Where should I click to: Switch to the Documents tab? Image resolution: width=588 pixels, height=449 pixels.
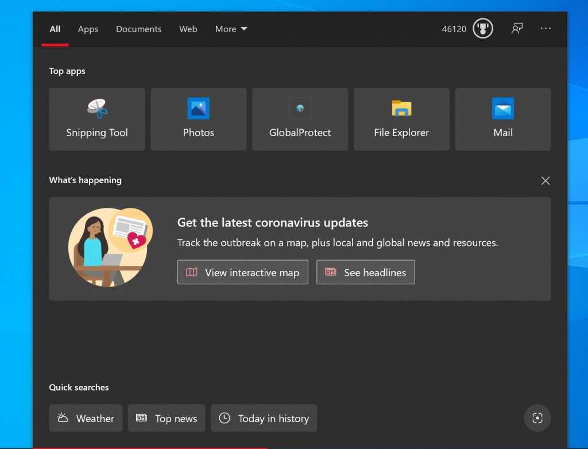(139, 29)
